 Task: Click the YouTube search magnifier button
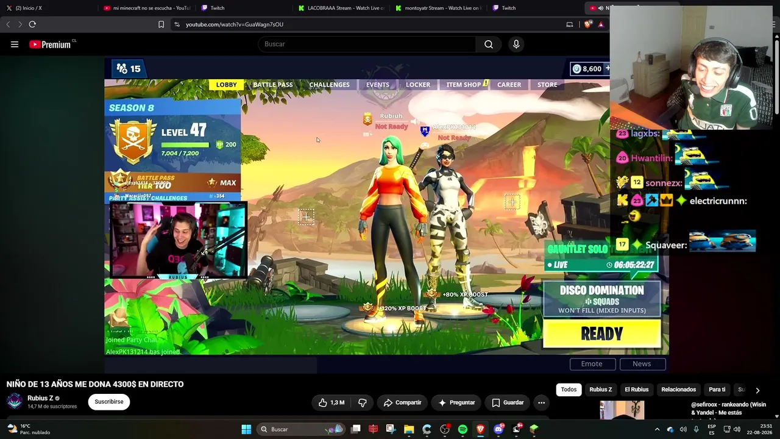click(489, 44)
